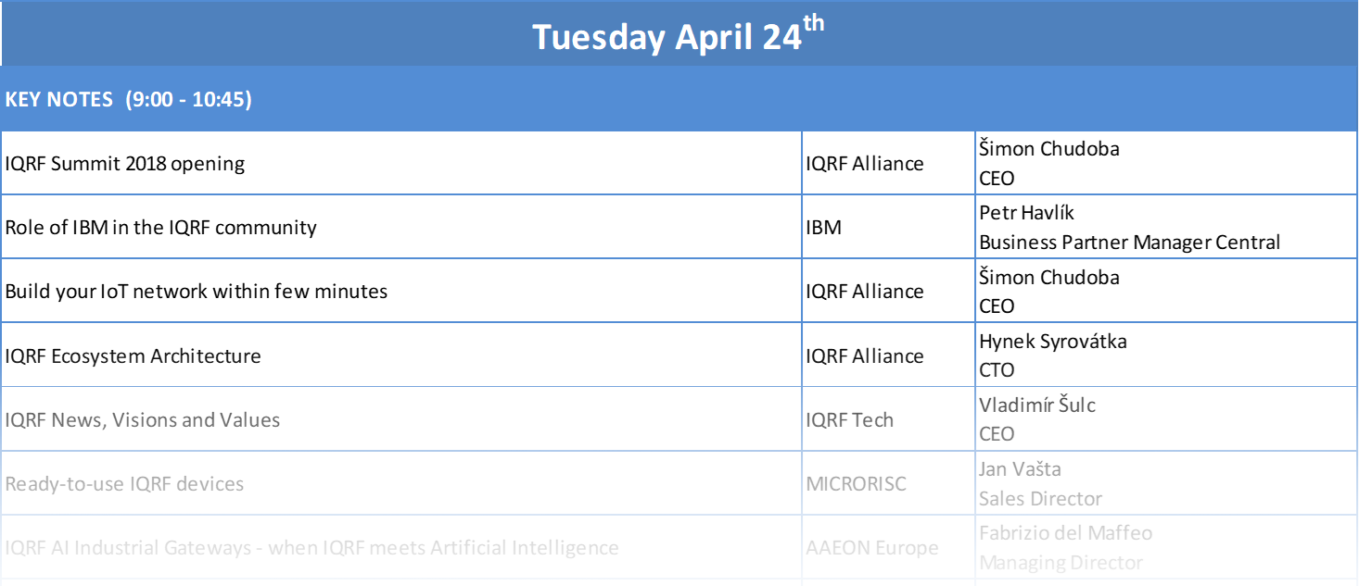
Task: Click the Tuesday April 24th header
Action: [679, 35]
